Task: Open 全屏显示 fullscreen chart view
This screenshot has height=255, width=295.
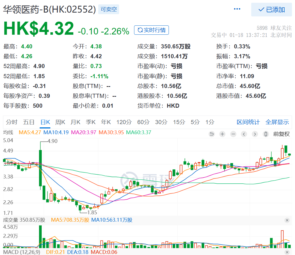Action: 277,122
